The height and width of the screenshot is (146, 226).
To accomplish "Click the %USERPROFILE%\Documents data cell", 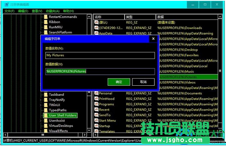I will (x=180, y=93).
